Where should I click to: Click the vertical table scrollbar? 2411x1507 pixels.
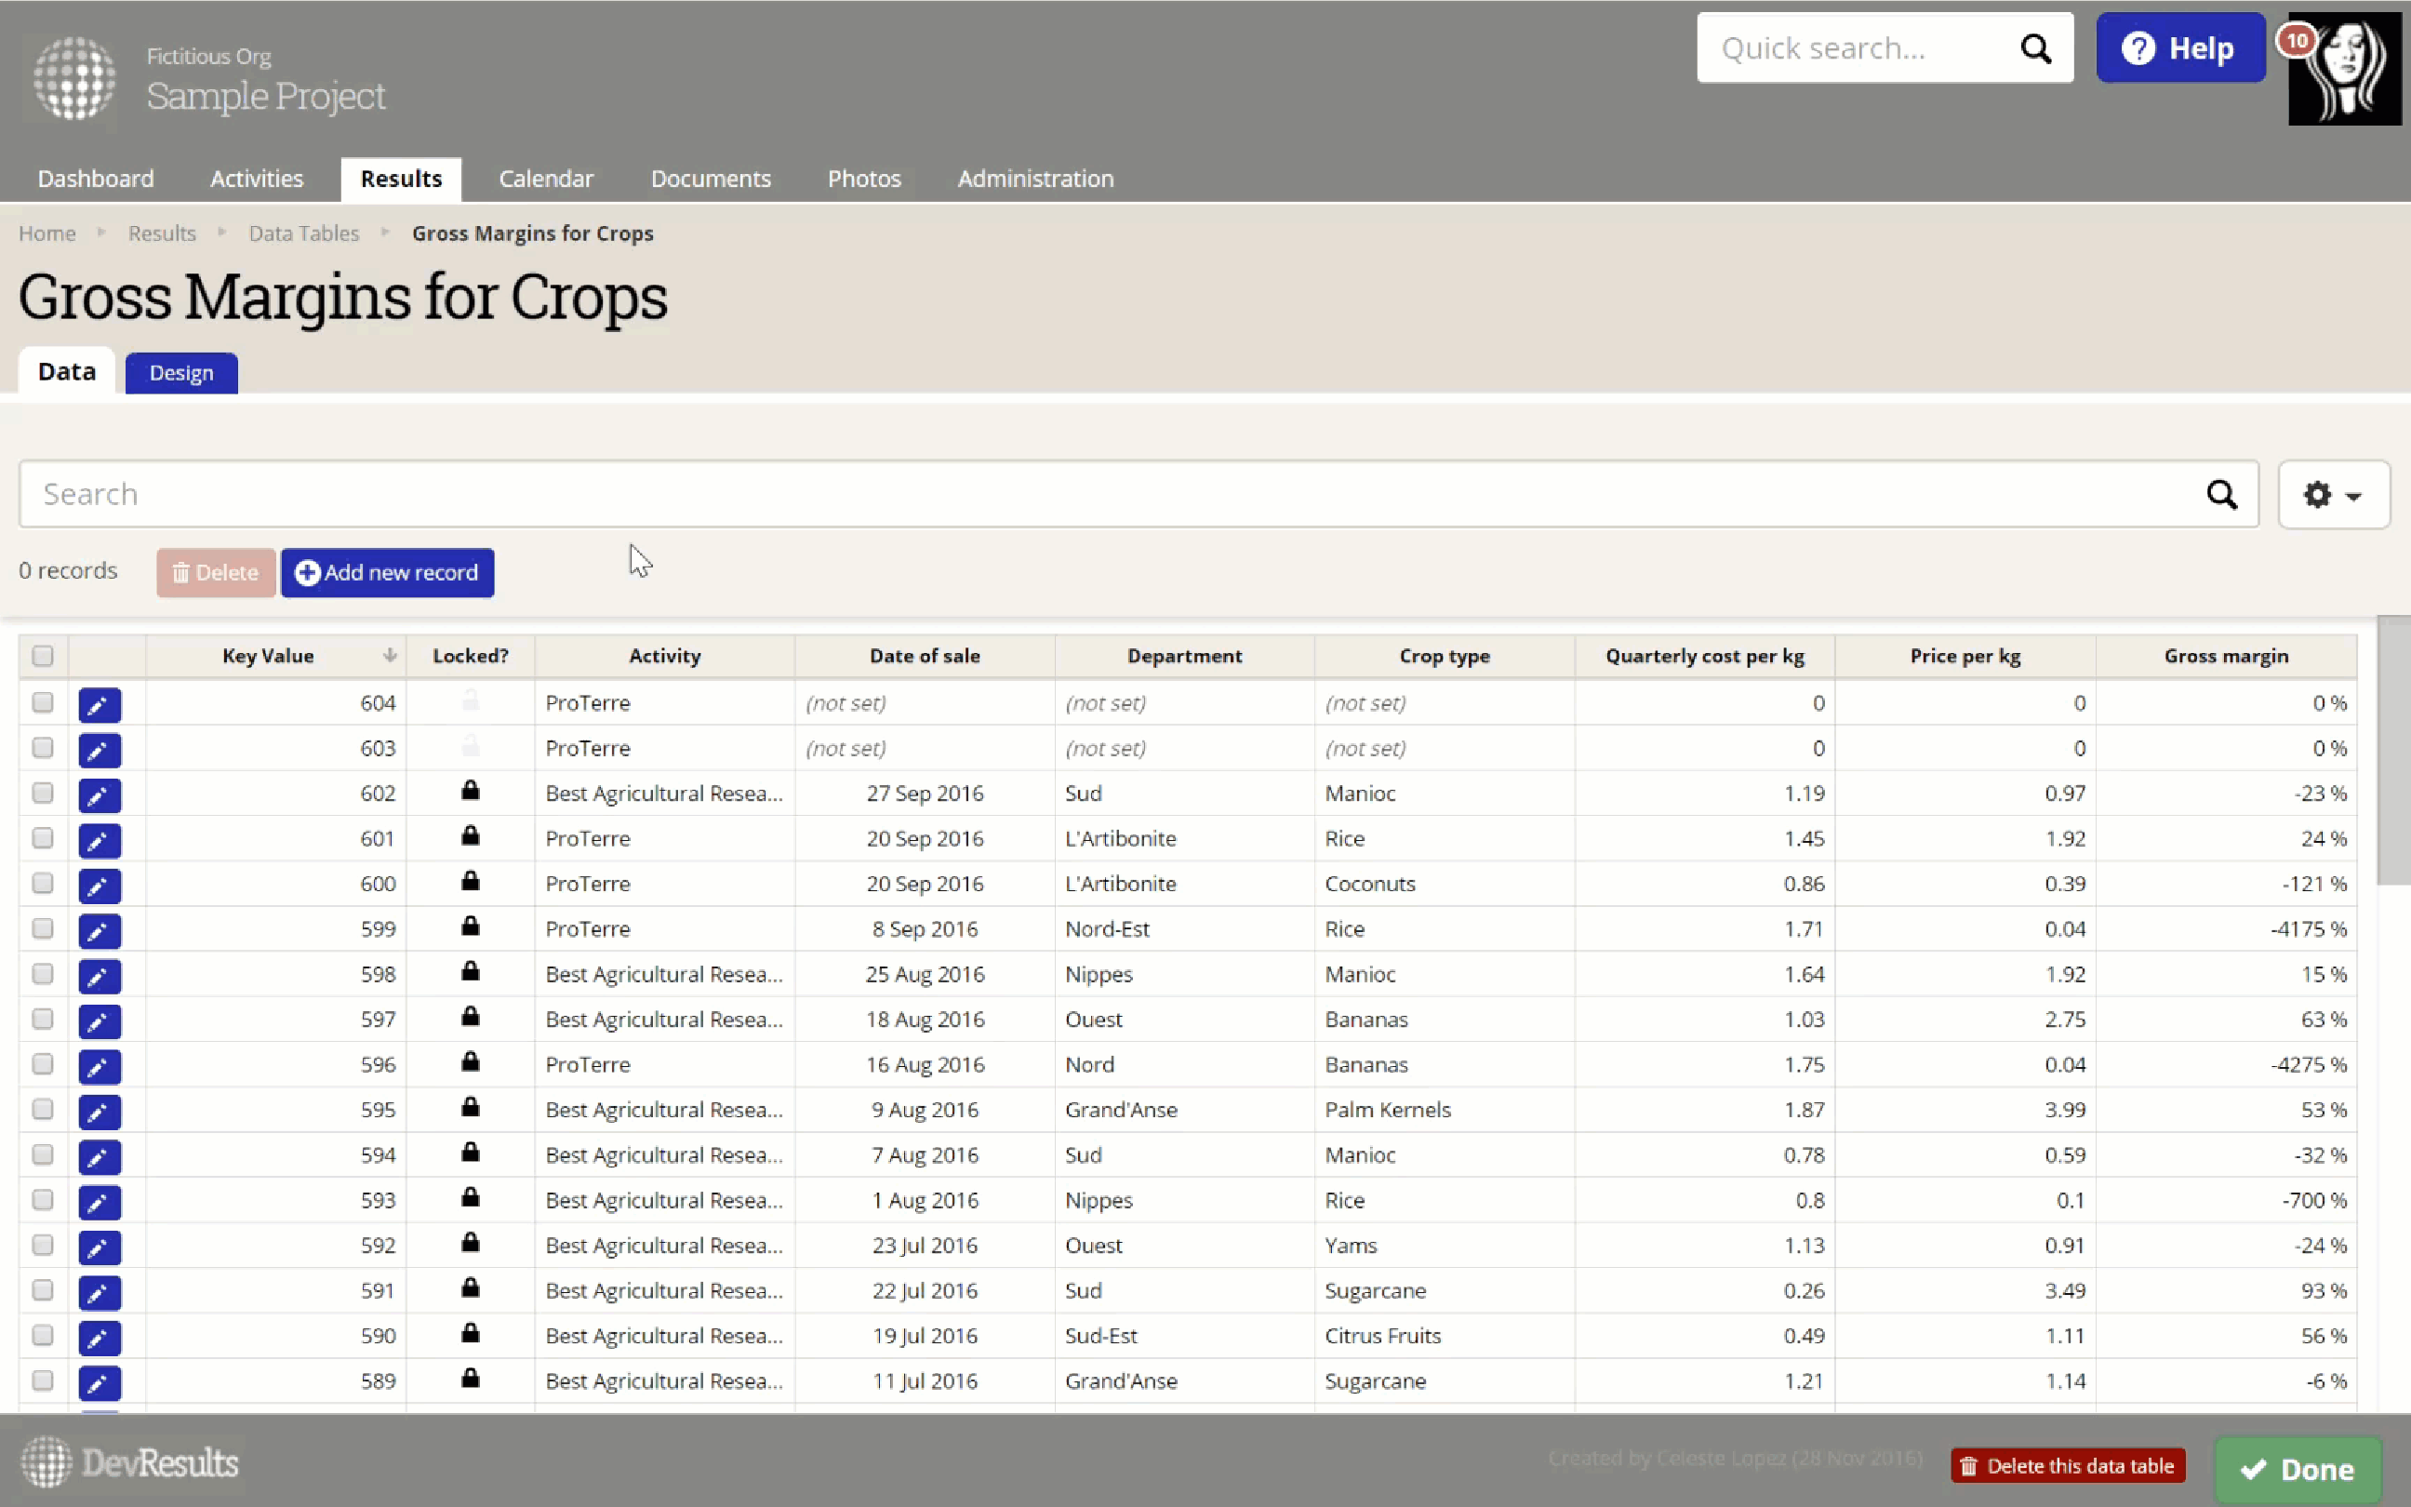[2392, 750]
